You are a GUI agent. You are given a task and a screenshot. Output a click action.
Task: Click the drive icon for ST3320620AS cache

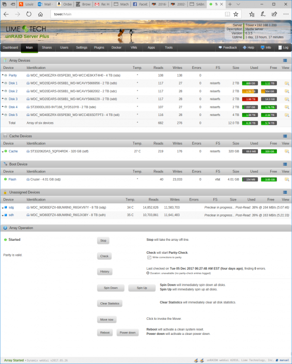coord(28,151)
